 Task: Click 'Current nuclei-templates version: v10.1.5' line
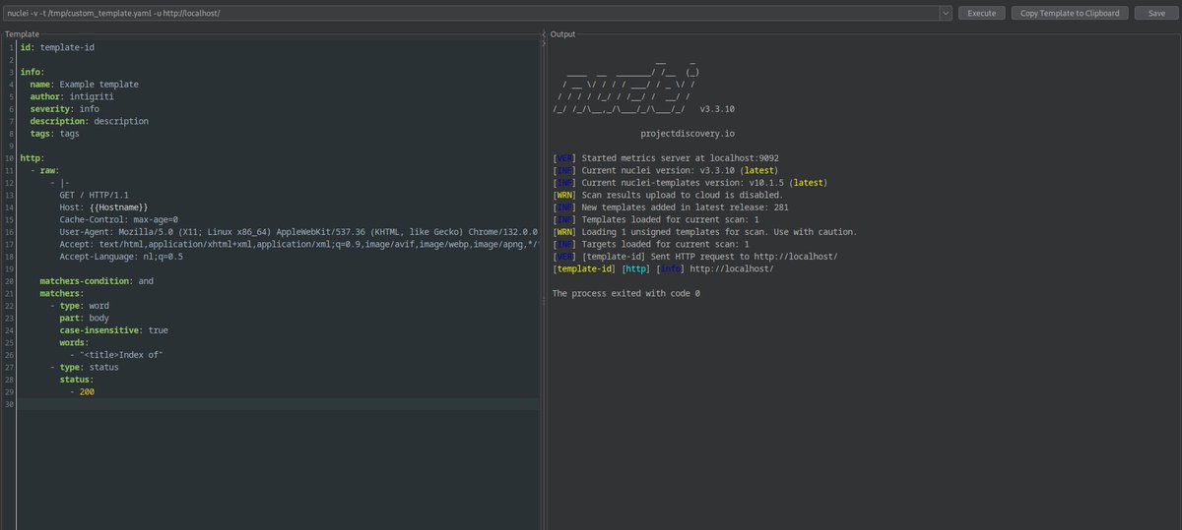pyautogui.click(x=690, y=183)
